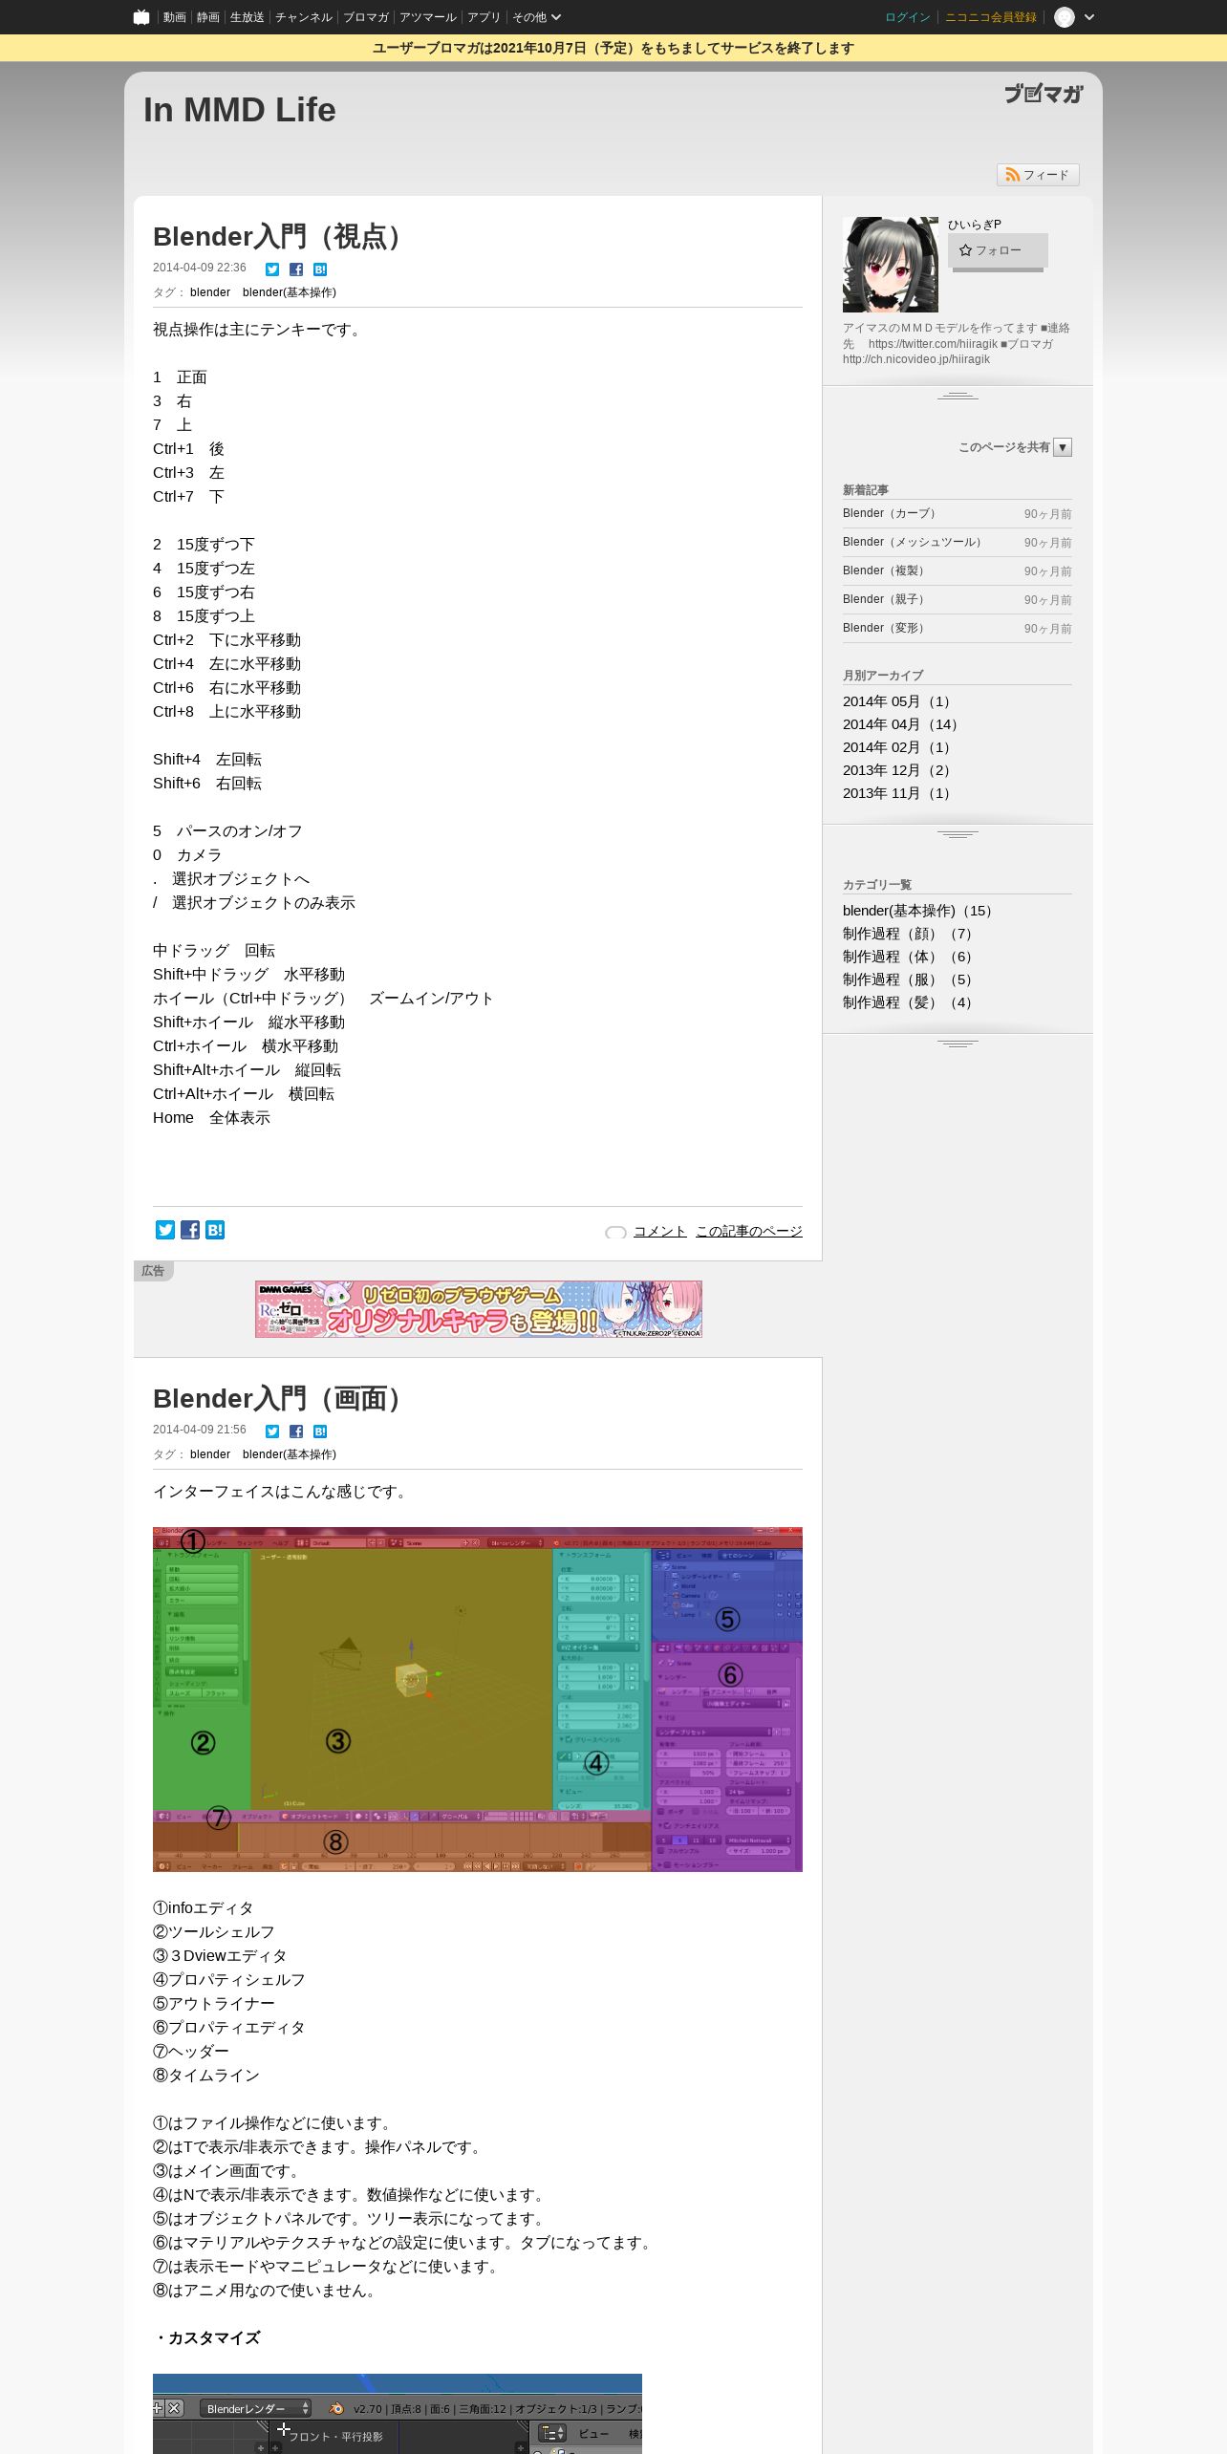Click the フォロー follow button
1227x2454 pixels.
998,250
